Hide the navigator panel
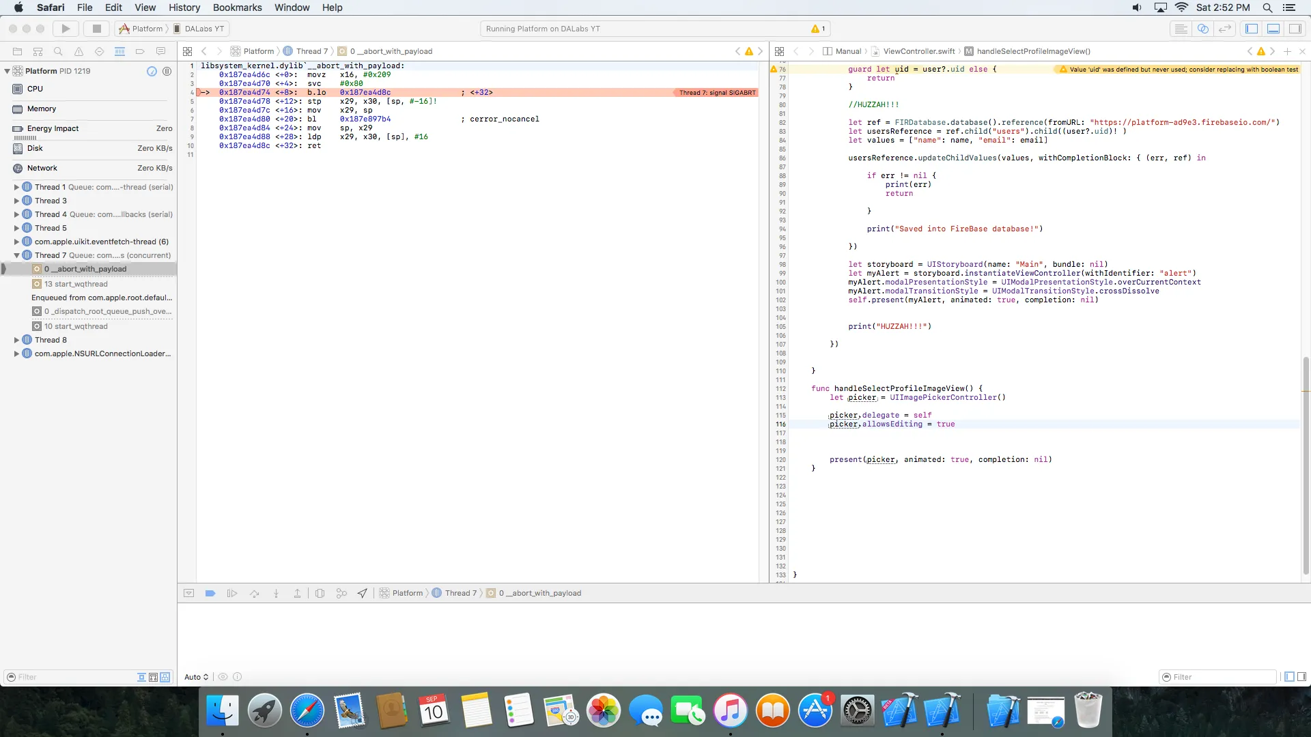The image size is (1311, 737). point(1252,29)
